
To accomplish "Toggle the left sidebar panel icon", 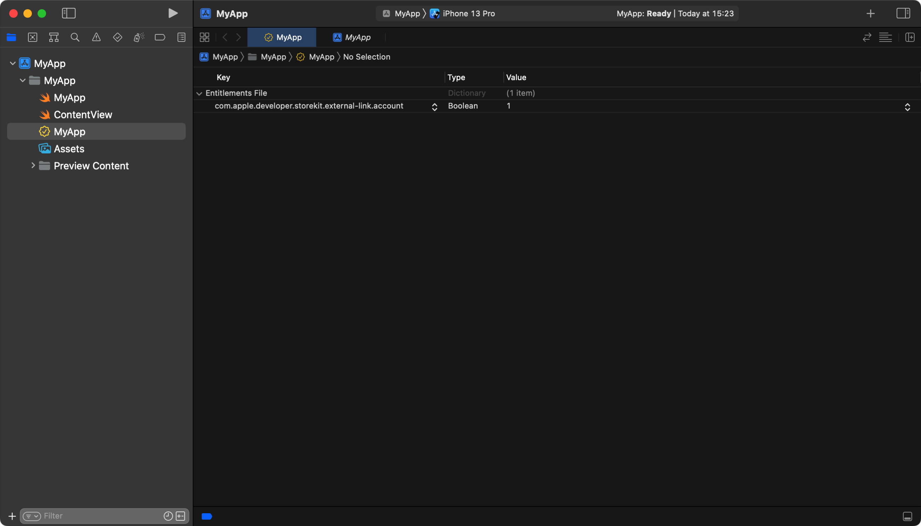I will 68,13.
